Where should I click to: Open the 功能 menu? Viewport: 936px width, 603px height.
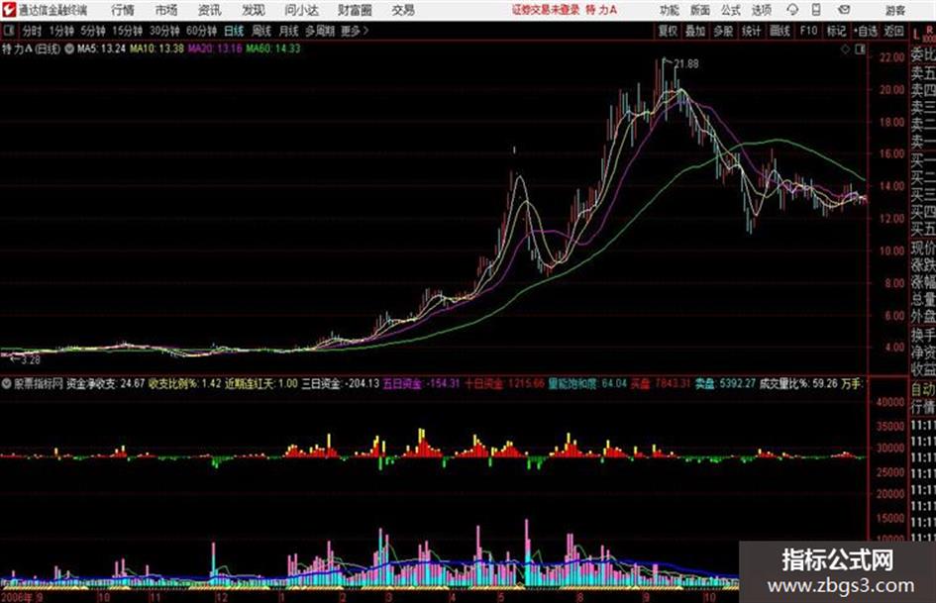[670, 10]
